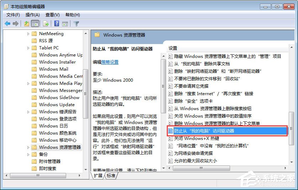Viewport: 298px width, 190px height.
Task: Select the Windows Update folder in tree
Action: point(57,105)
